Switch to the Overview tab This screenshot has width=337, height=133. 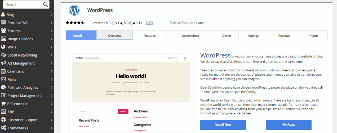(114, 36)
